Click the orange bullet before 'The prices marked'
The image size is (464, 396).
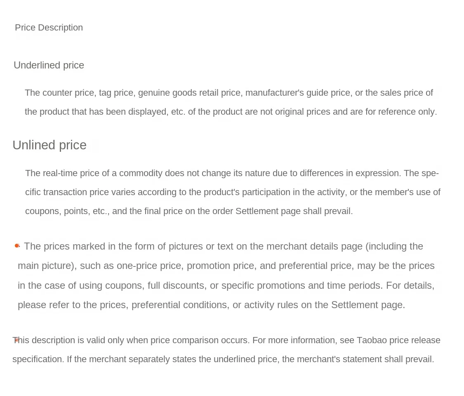pos(17,246)
